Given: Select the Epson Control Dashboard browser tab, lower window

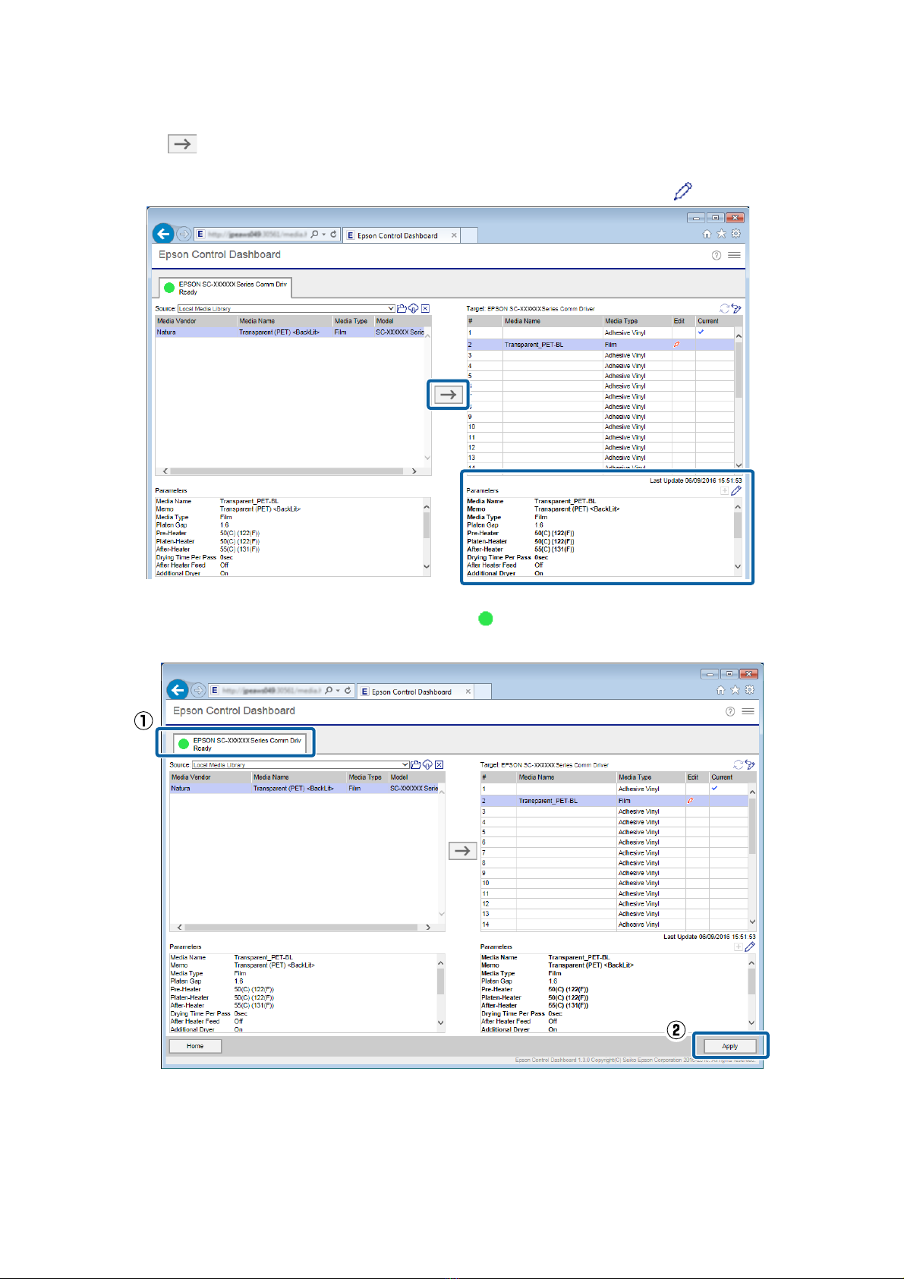Looking at the screenshot, I should 416,691.
